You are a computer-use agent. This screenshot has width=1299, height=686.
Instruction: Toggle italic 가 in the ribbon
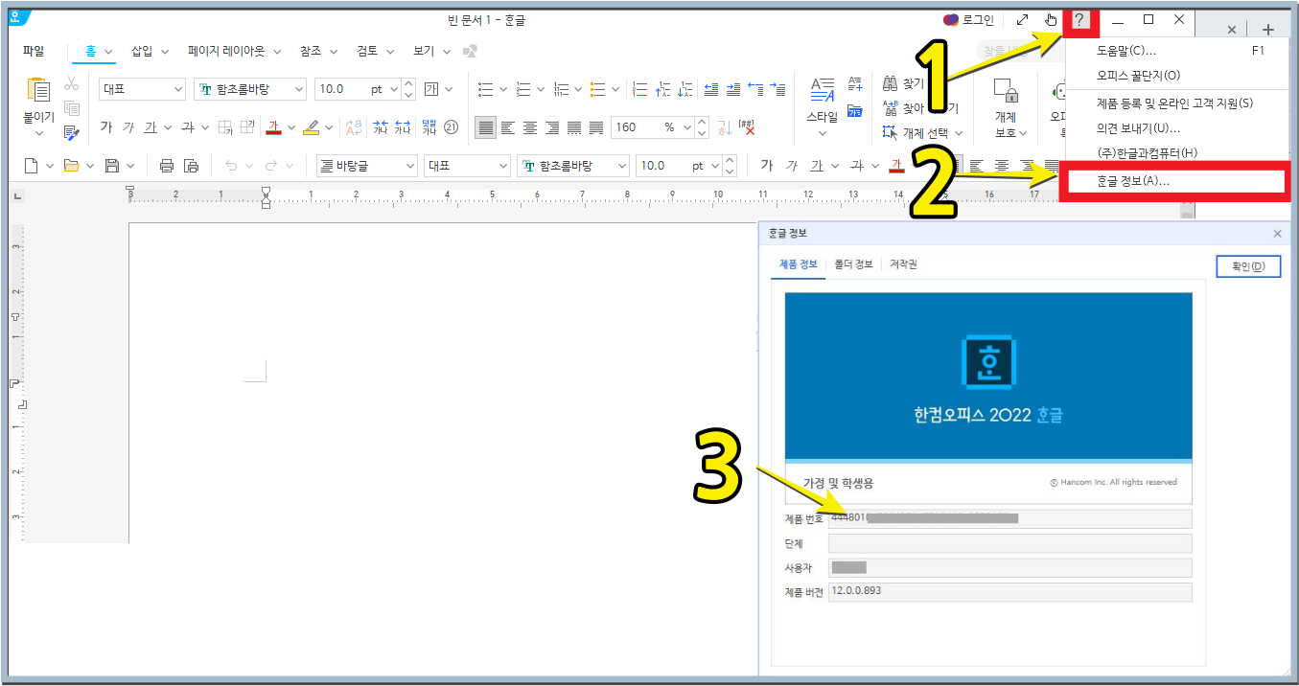(x=128, y=126)
